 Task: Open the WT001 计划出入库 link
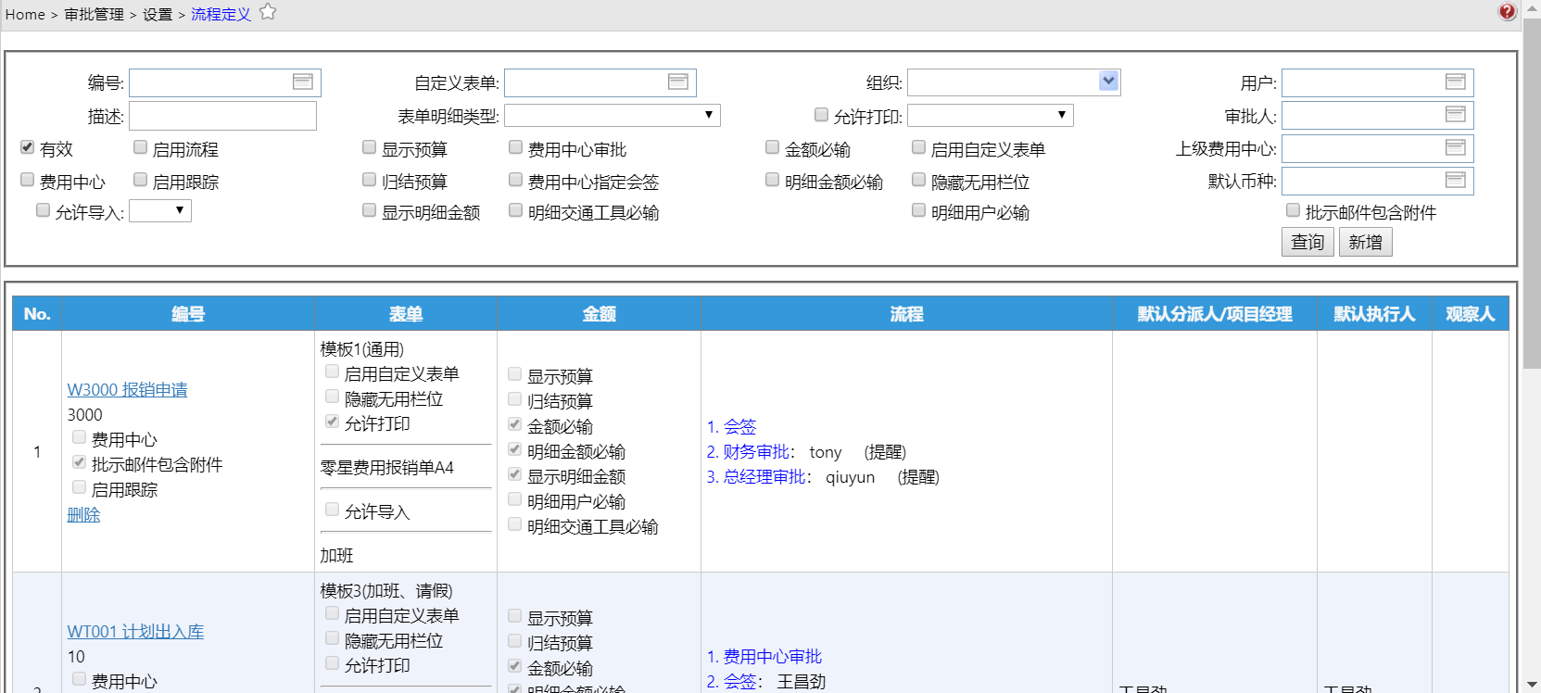136,632
